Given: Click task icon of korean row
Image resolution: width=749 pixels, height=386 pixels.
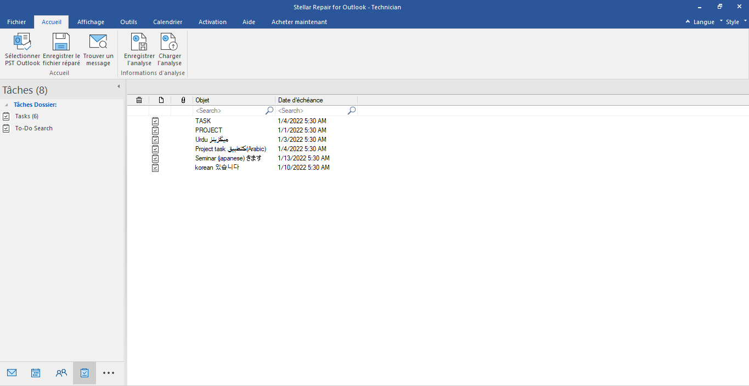Looking at the screenshot, I should click(155, 168).
